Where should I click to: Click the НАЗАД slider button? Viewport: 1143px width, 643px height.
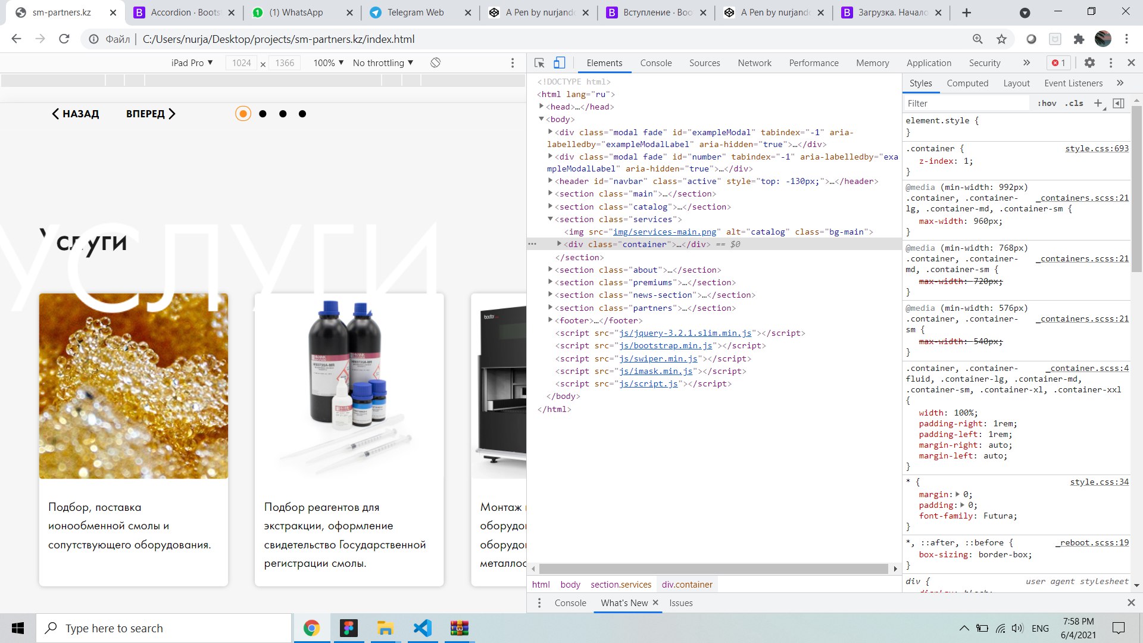76,114
